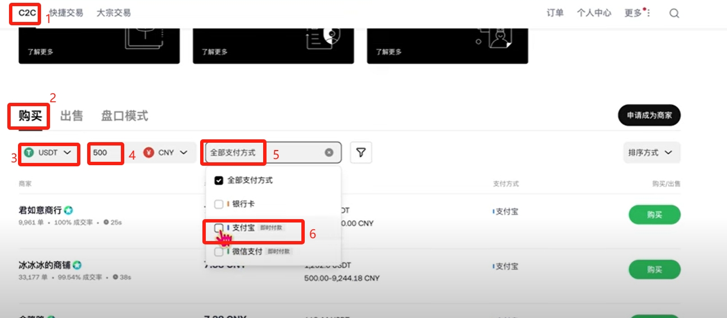Check the 银行卡 payment option
Screen dimensions: 727x318
tap(219, 205)
